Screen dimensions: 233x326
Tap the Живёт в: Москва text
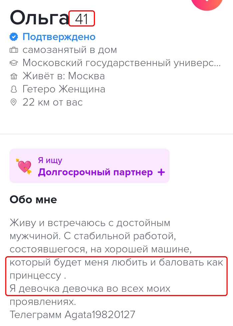(64, 76)
